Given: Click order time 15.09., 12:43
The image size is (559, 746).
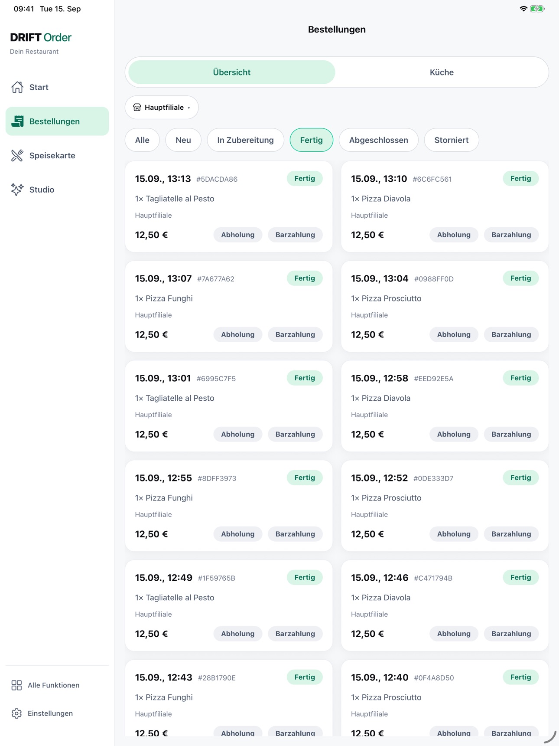Looking at the screenshot, I should [163, 677].
